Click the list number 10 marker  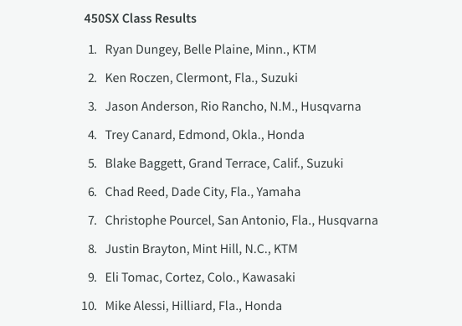[x=89, y=306]
